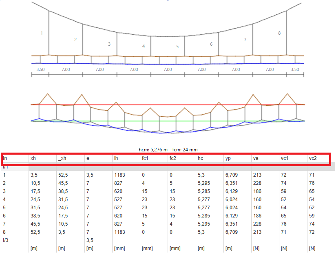Select the [mm] unit under the fc2 column

point(175,248)
